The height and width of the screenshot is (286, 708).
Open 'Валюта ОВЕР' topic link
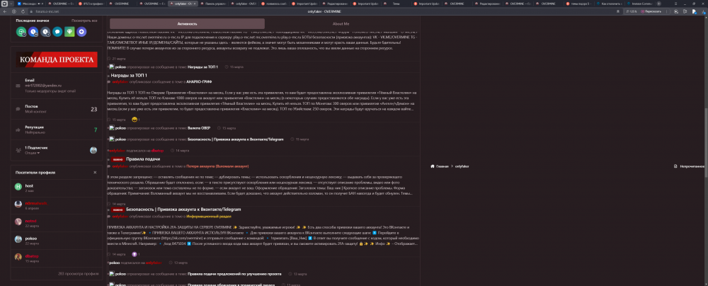point(199,128)
